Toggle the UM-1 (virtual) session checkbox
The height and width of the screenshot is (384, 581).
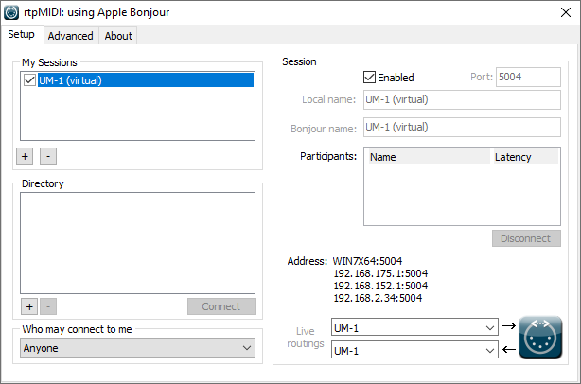(x=29, y=80)
